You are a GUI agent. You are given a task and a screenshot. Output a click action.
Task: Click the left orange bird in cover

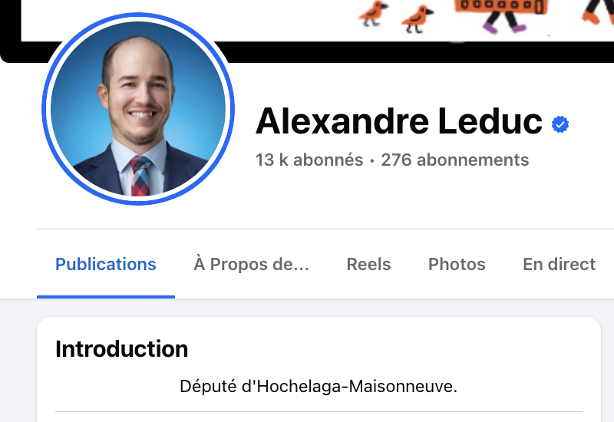[373, 13]
